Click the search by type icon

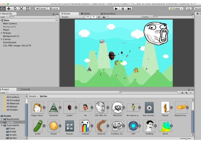pos(182,93)
